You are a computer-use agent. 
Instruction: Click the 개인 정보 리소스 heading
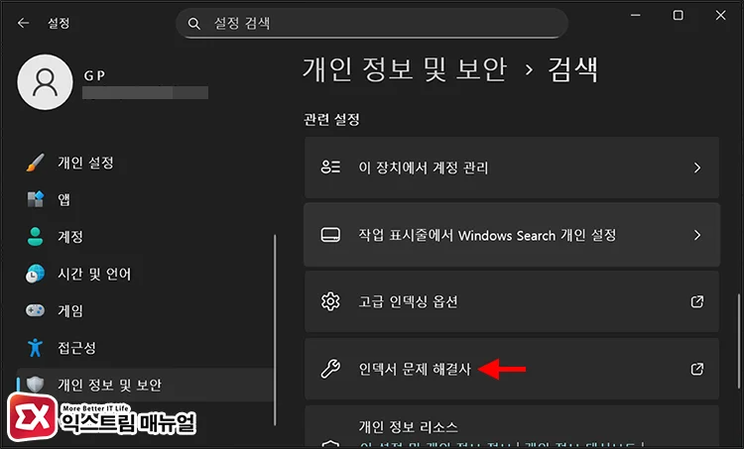click(408, 427)
